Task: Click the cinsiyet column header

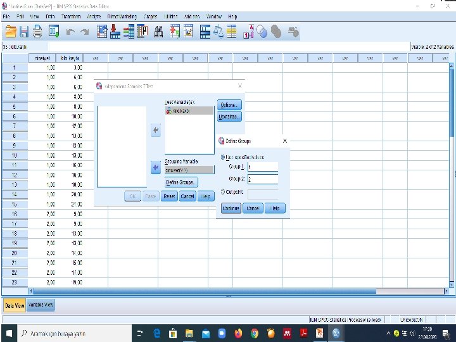Action: [x=42, y=58]
